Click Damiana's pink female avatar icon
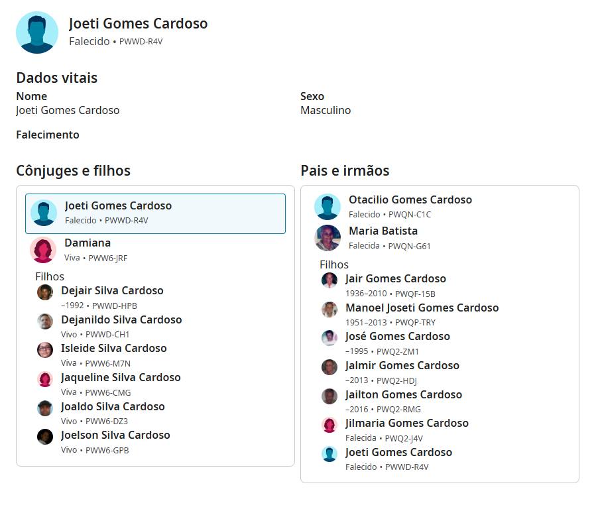The image size is (596, 515). click(x=43, y=250)
